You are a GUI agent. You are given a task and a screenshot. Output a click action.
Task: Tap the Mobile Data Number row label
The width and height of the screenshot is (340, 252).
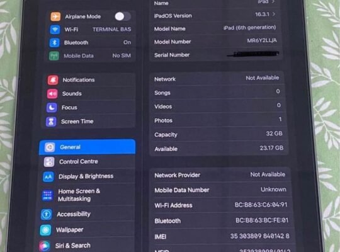point(182,190)
